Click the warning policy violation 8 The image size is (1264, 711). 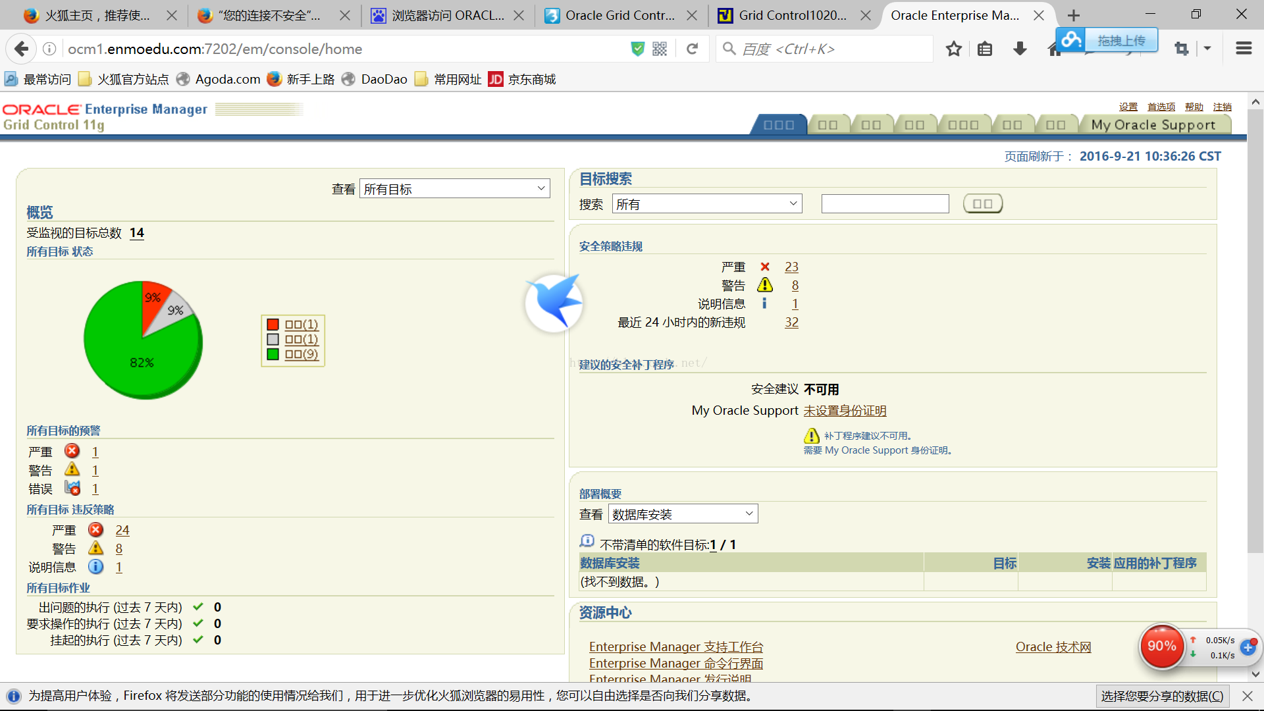pos(795,285)
